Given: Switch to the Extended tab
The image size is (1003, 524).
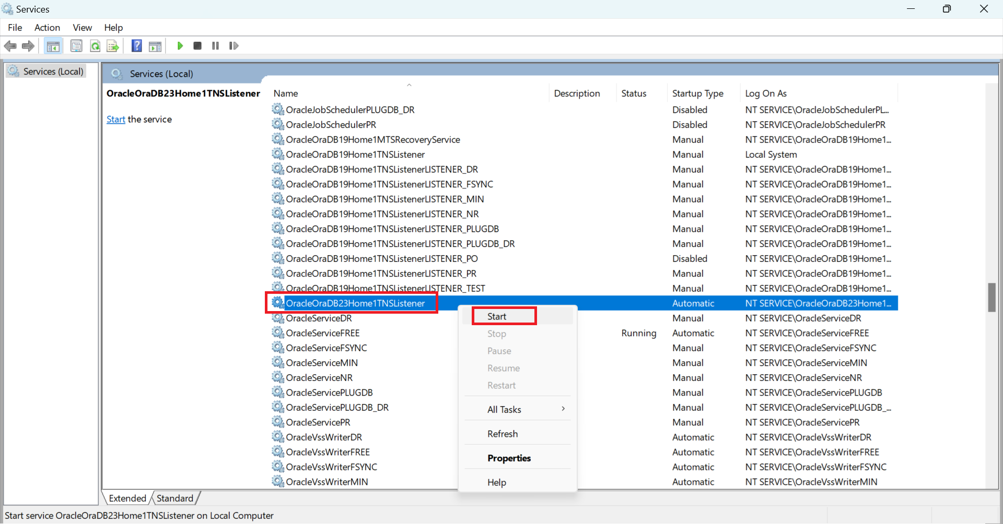Looking at the screenshot, I should (127, 498).
